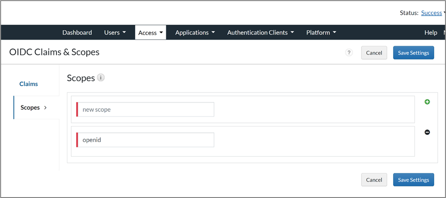The width and height of the screenshot is (446, 198).
Task: Click the Scopes info icon
Action: [x=101, y=78]
